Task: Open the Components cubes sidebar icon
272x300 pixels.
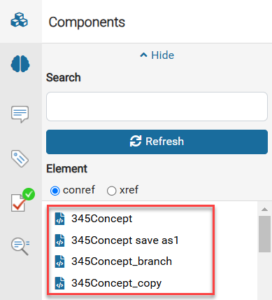Action: 19,20
